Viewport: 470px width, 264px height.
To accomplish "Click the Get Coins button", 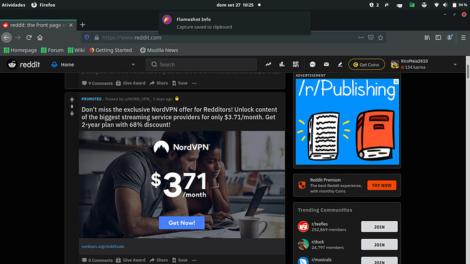I will (366, 65).
